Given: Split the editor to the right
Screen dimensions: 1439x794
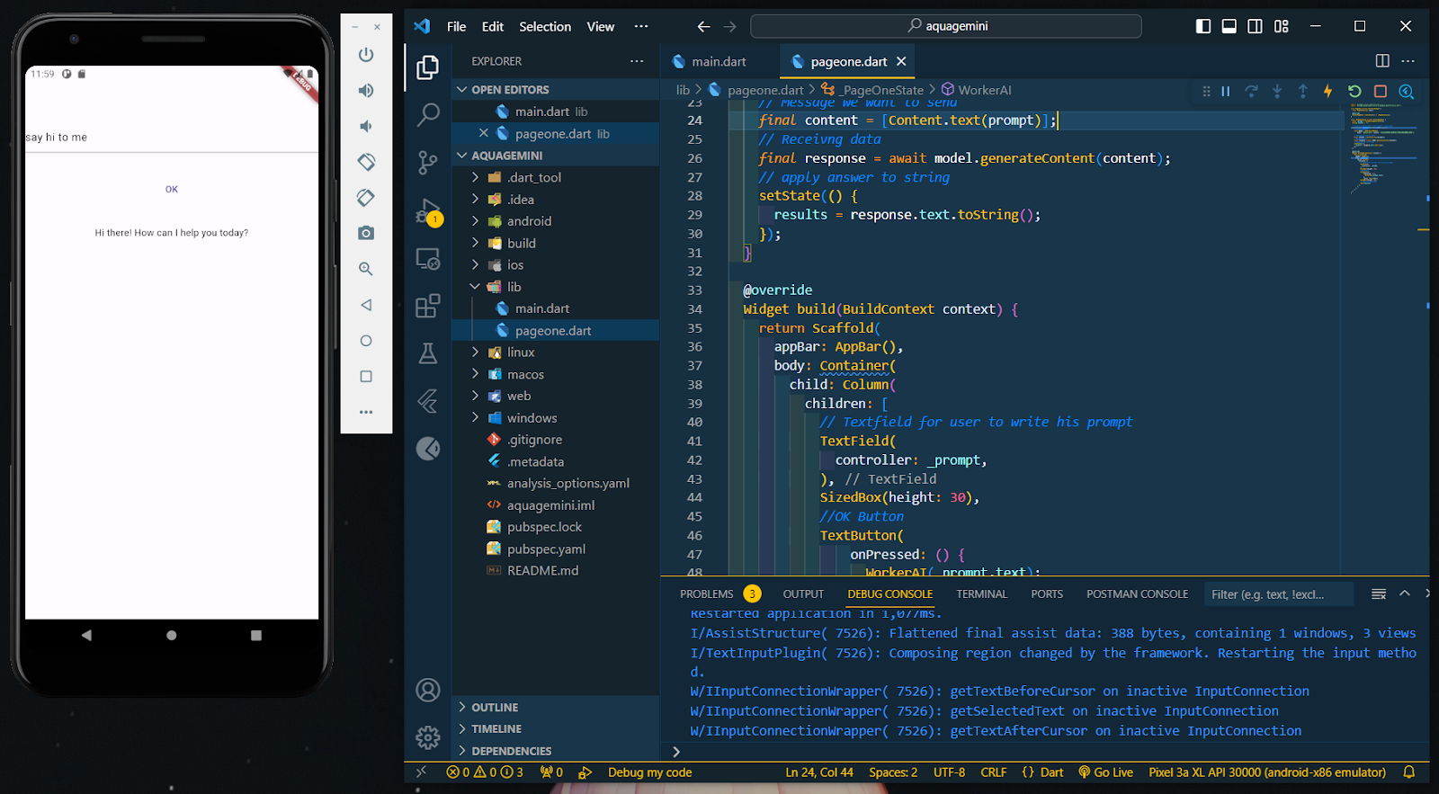Looking at the screenshot, I should (x=1382, y=61).
